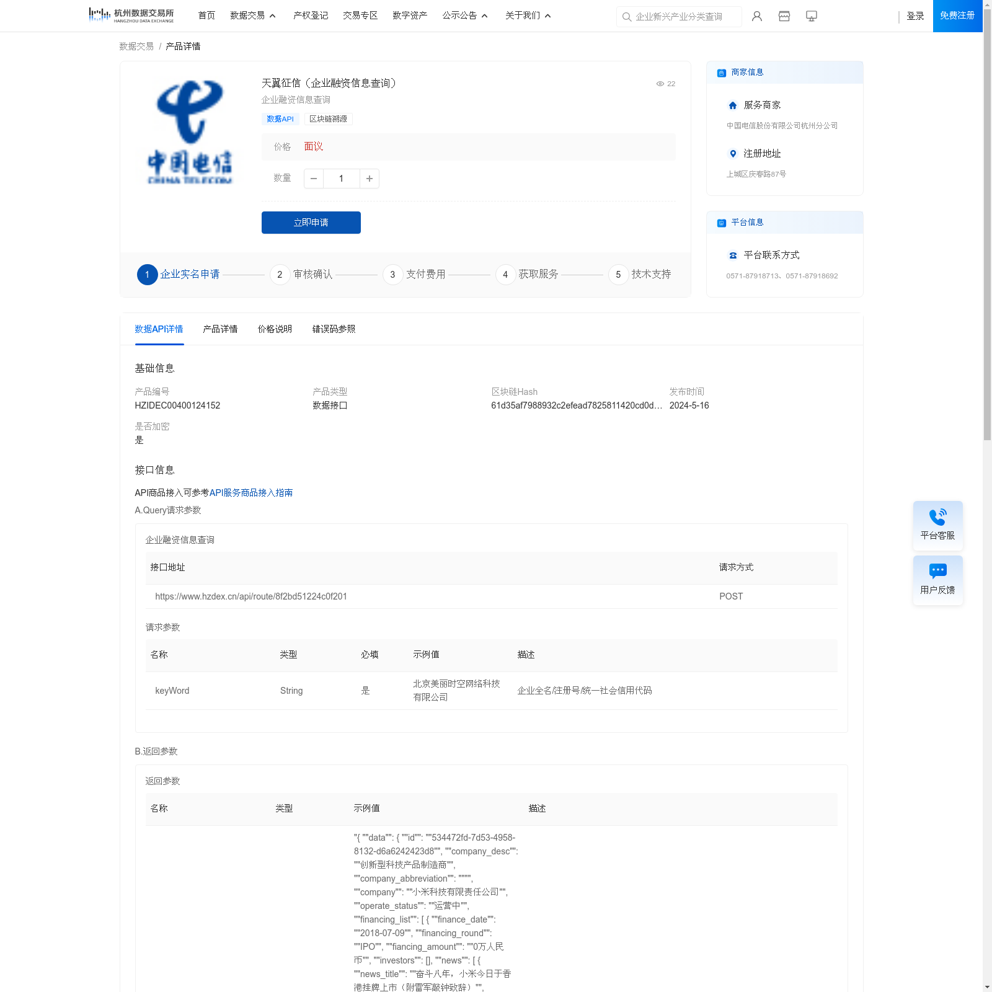
Task: Open the API服务商品接入指南 link
Action: tap(251, 493)
